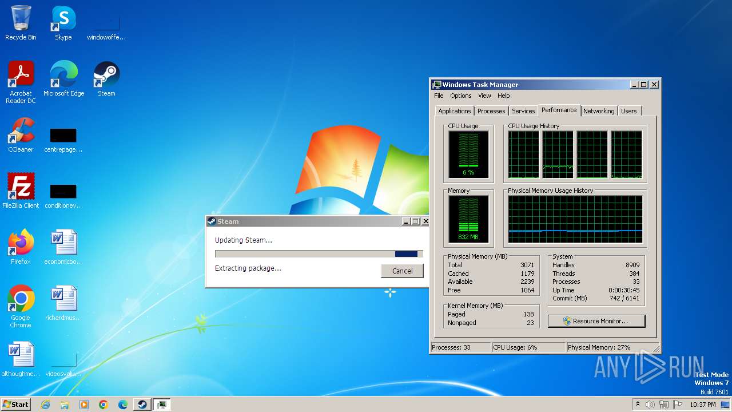The width and height of the screenshot is (732, 412).
Task: Switch to Steam taskbar button
Action: 142,405
